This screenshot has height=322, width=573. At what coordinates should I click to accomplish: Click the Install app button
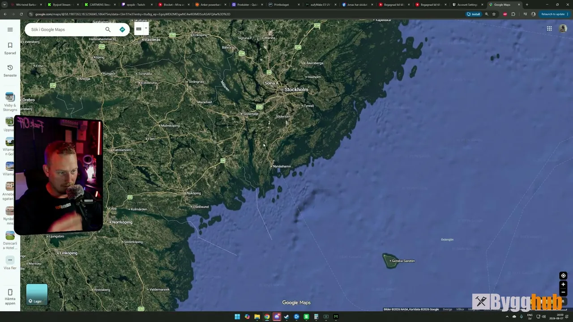[474, 14]
